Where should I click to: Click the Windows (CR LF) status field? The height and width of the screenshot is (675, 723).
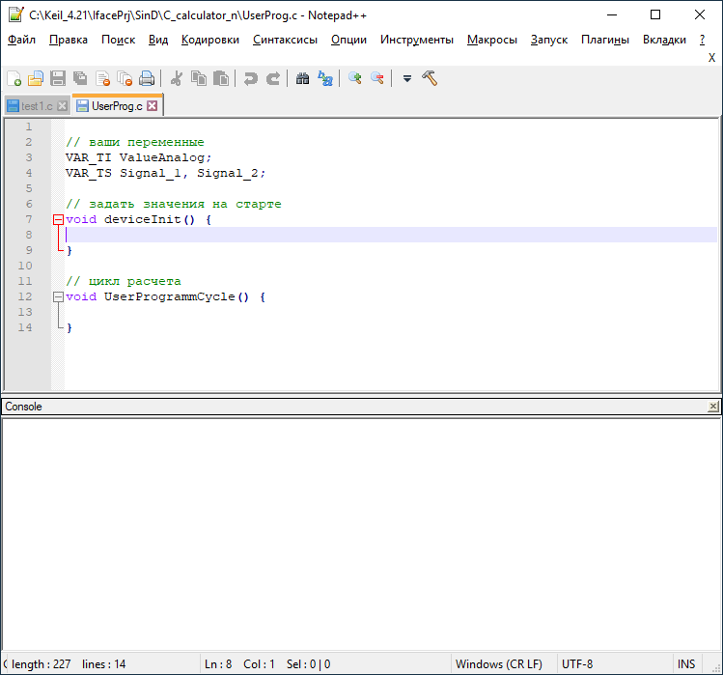coord(497,664)
